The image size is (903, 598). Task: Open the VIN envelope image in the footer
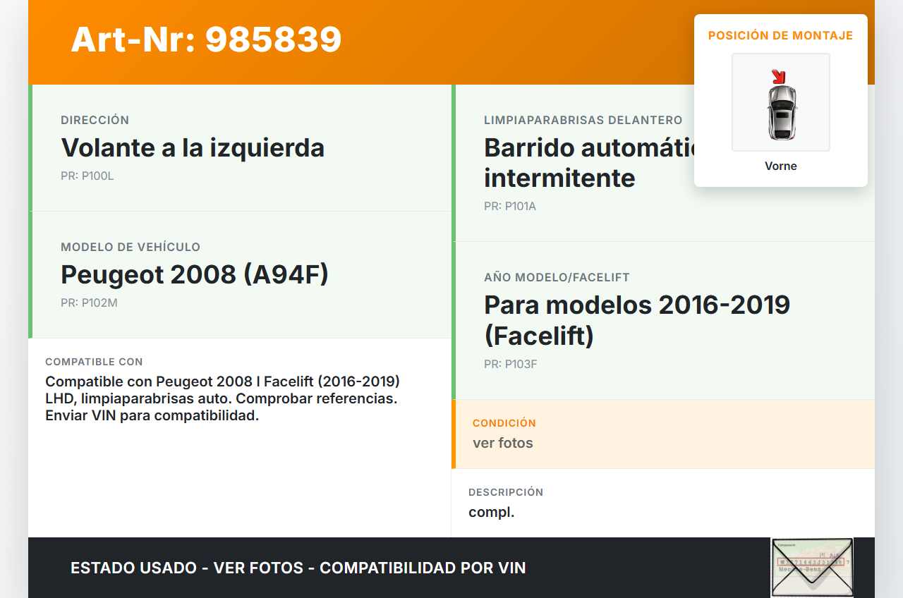coord(812,568)
